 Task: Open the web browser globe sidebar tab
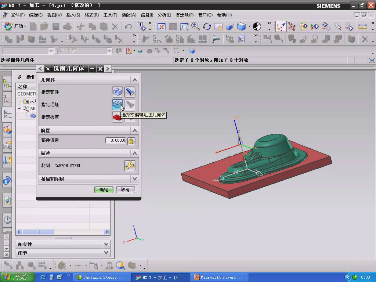[7, 200]
